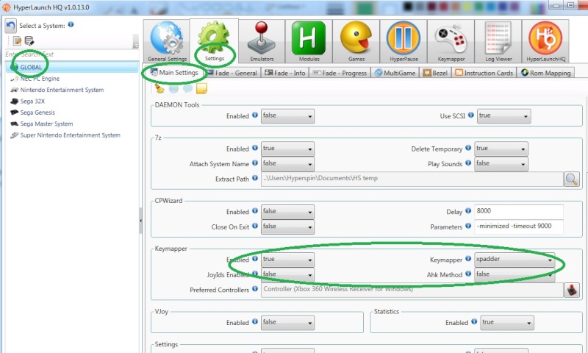Click the back arrow beside Select a System
Screen dimensions: 588x353
10,26
